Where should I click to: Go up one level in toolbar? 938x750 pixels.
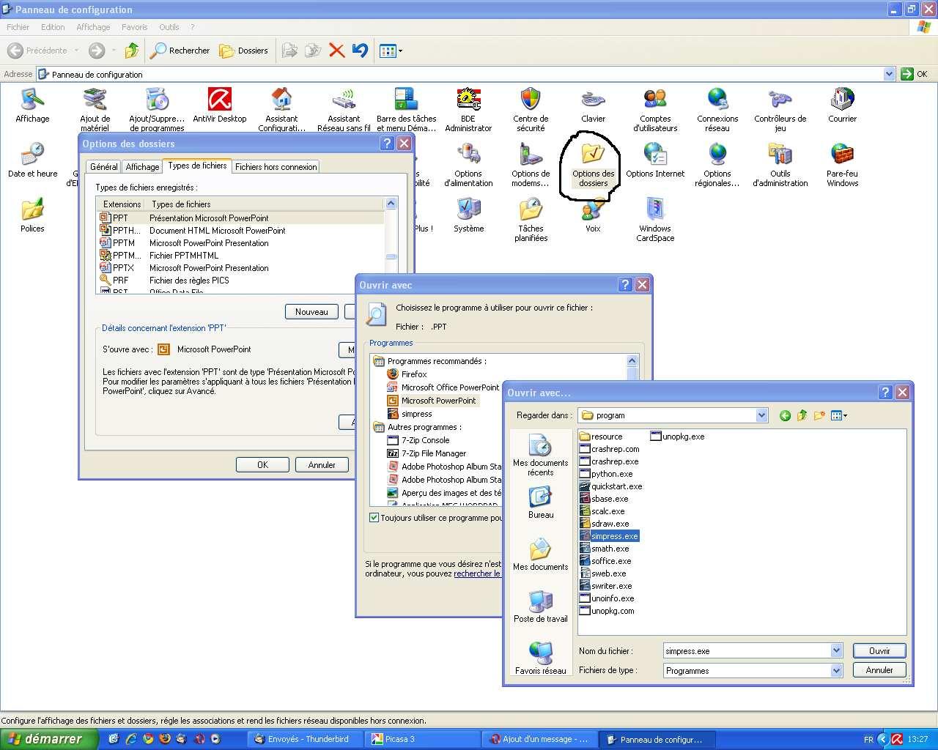pos(132,51)
